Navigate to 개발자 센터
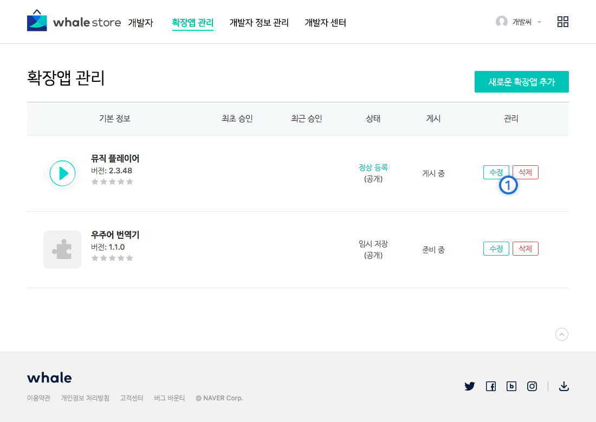This screenshot has width=596, height=422. click(325, 23)
